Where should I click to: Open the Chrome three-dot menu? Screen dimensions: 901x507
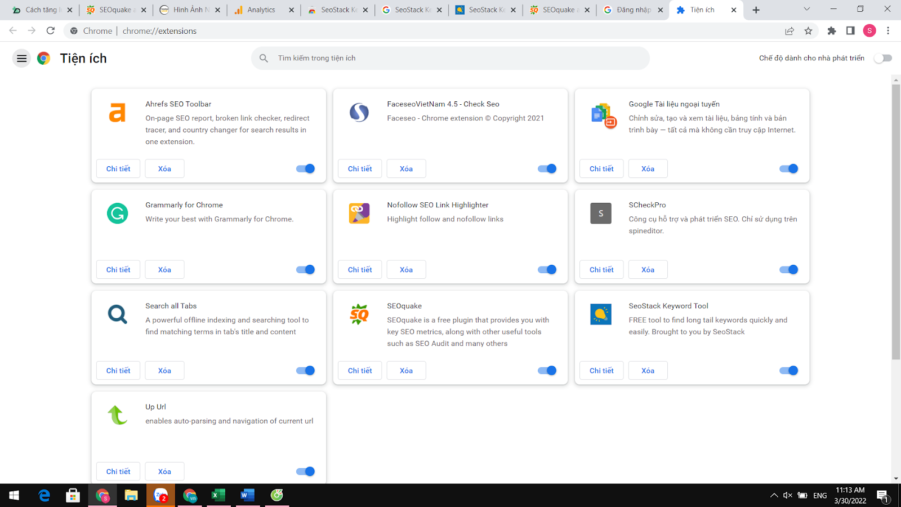(888, 31)
